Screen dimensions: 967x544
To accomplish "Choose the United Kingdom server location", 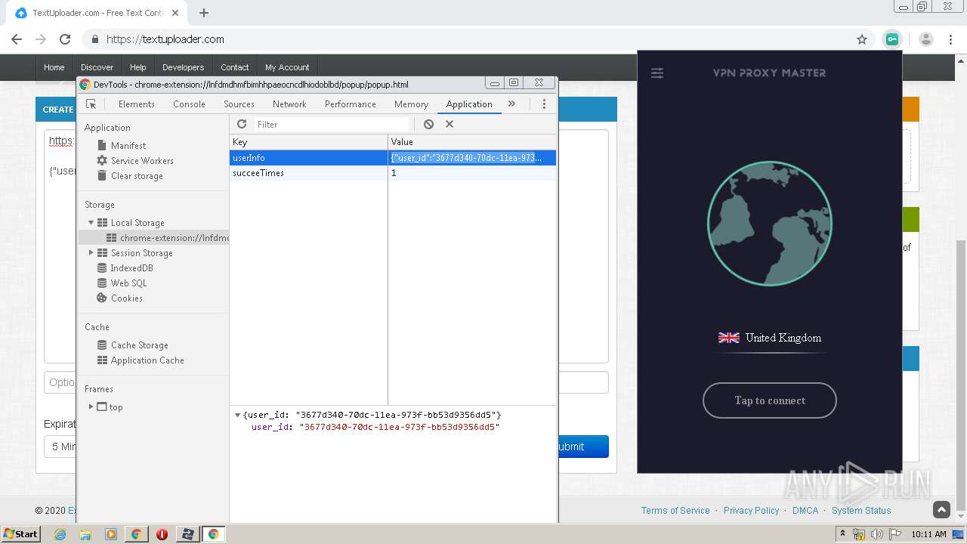I will click(770, 338).
